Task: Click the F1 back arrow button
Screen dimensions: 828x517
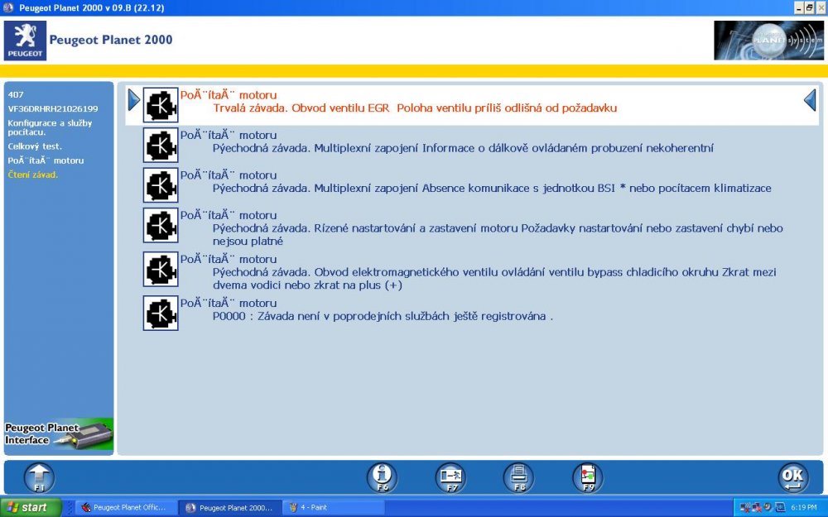Action: coord(39,478)
